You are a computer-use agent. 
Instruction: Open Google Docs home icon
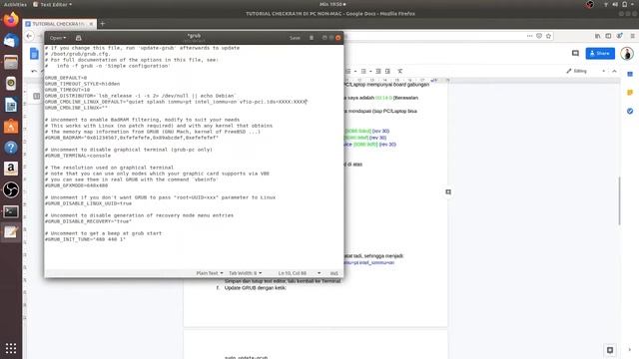pyautogui.click(x=34, y=53)
